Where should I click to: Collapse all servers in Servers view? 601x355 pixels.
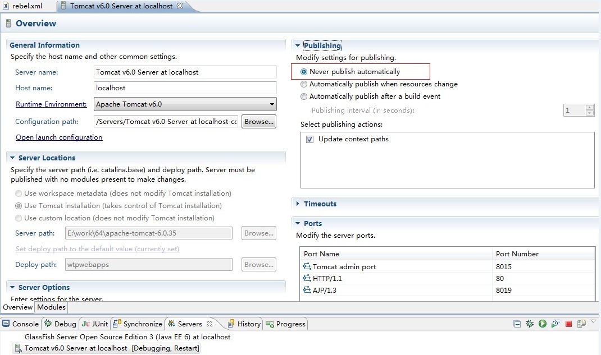517,324
